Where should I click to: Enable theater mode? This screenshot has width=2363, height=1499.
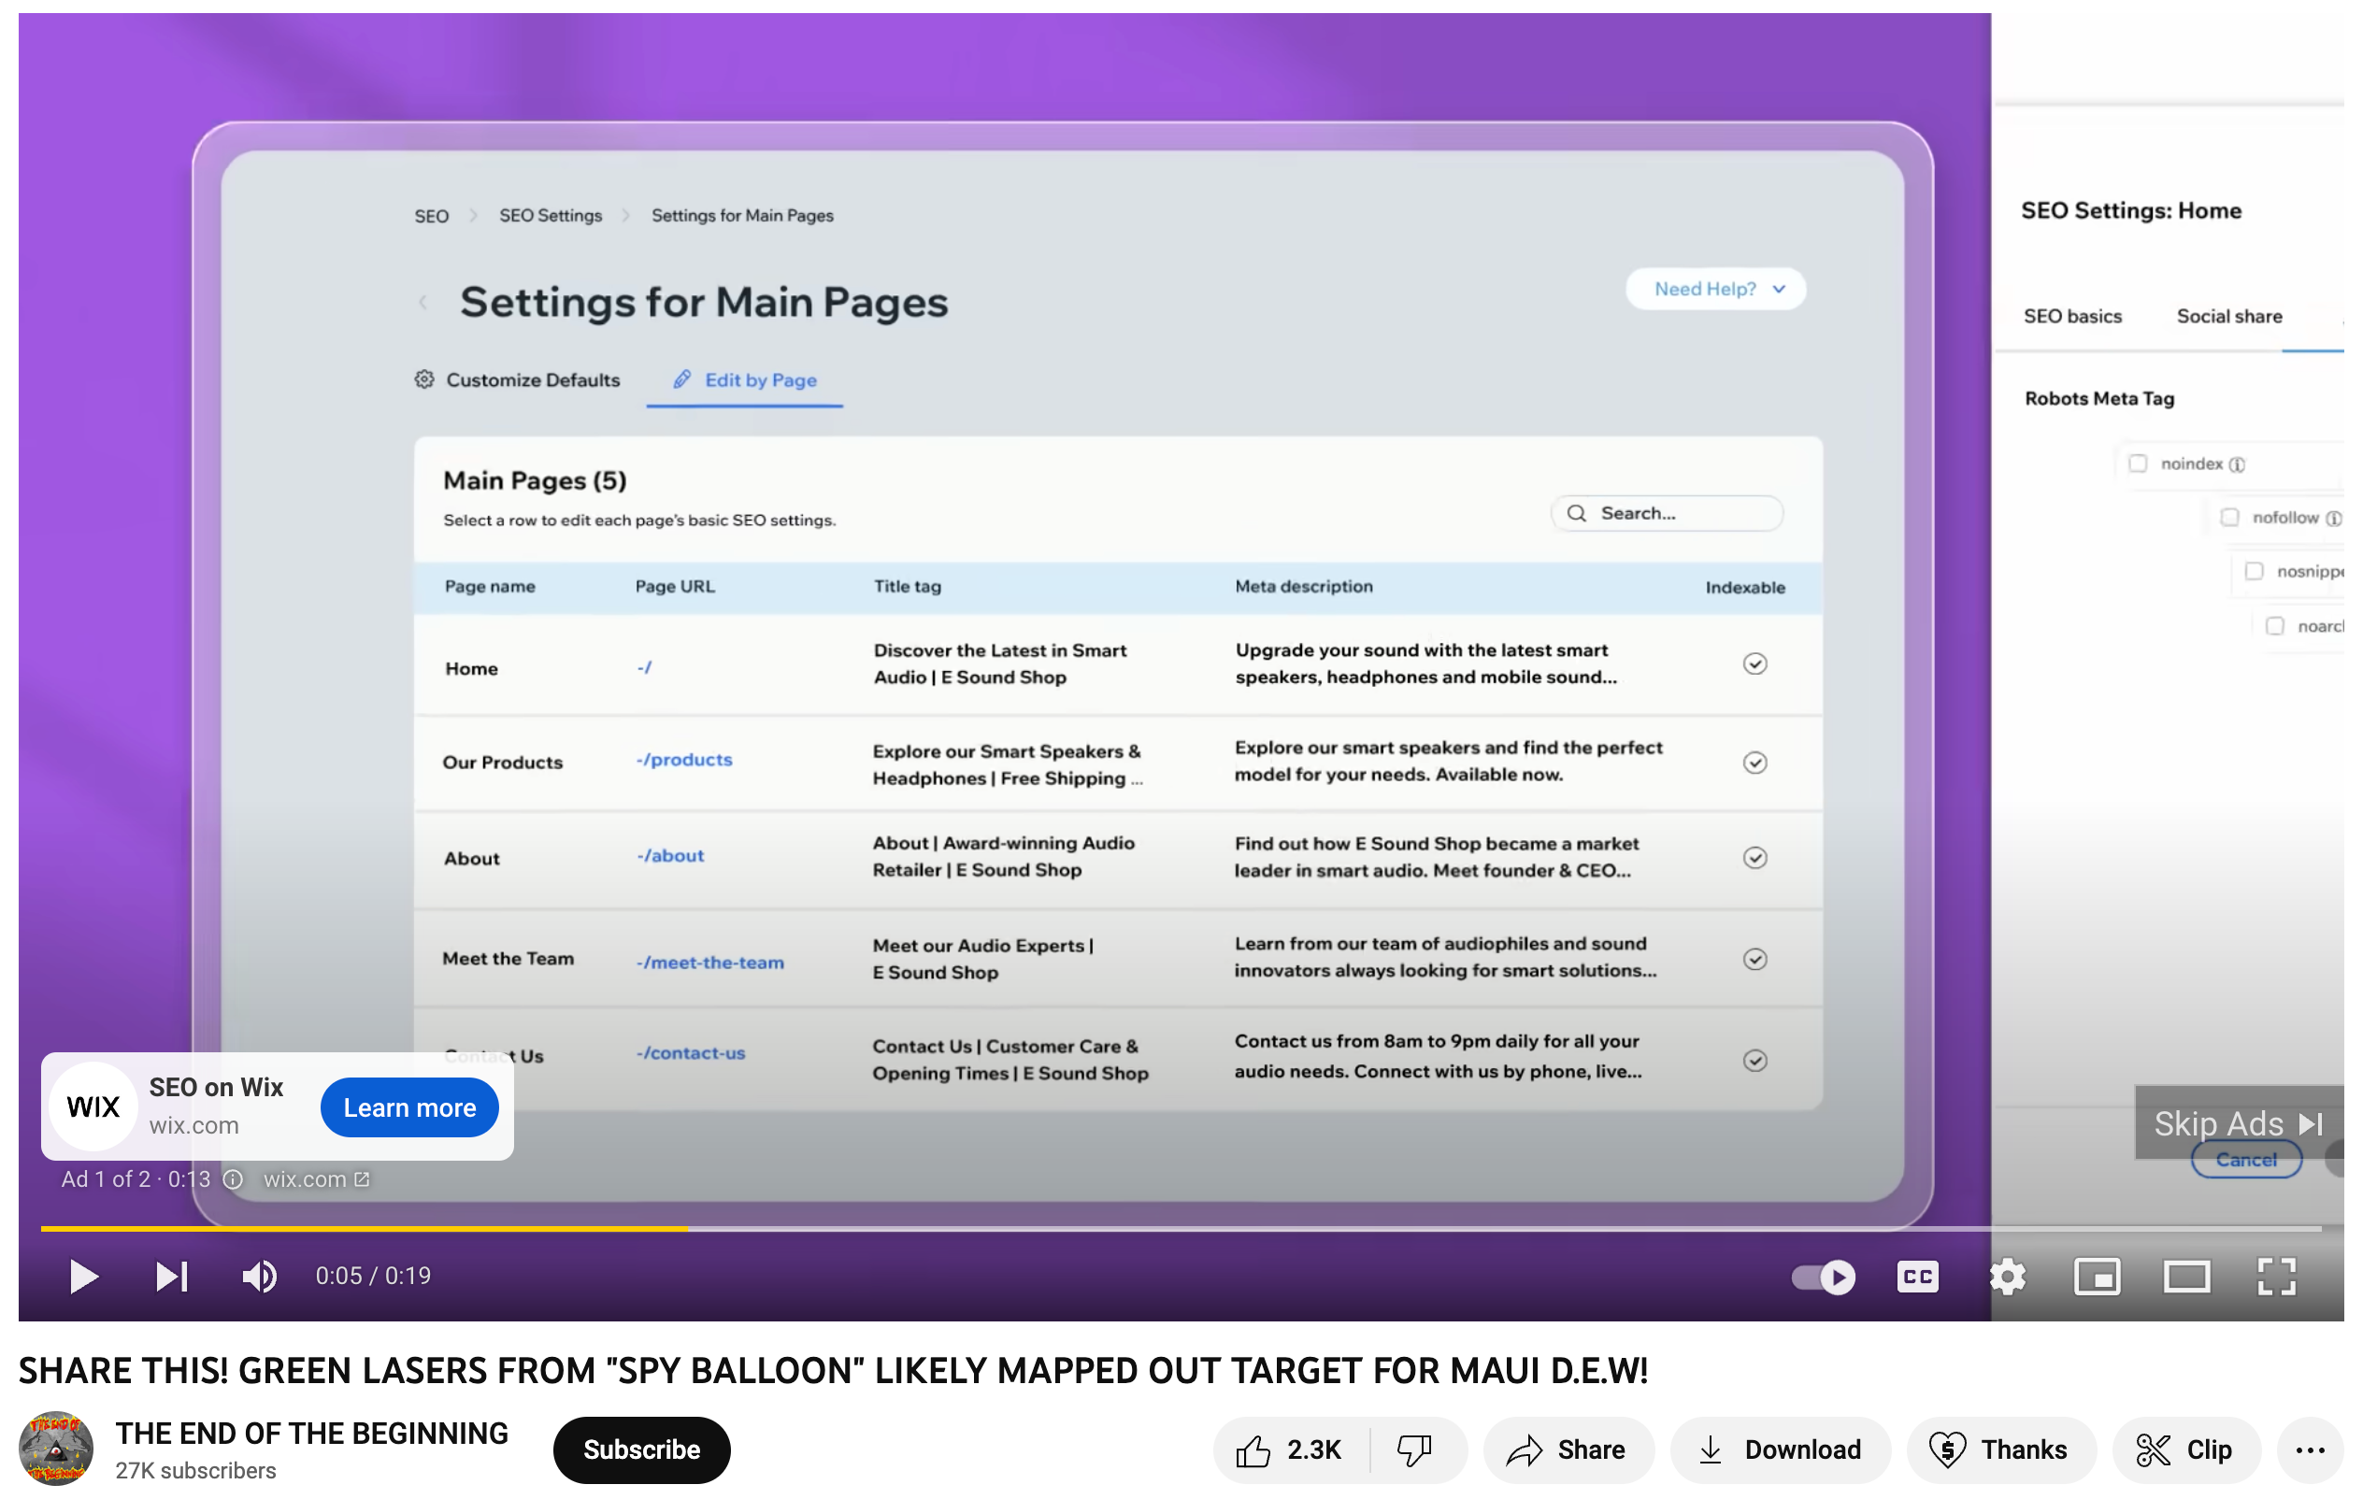tap(2186, 1276)
